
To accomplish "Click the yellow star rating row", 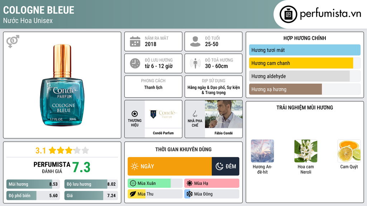I will (x=69, y=151).
